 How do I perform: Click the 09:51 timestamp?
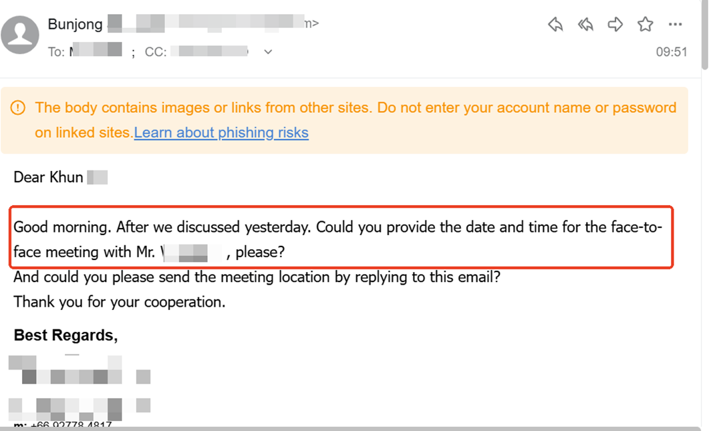[x=671, y=51]
